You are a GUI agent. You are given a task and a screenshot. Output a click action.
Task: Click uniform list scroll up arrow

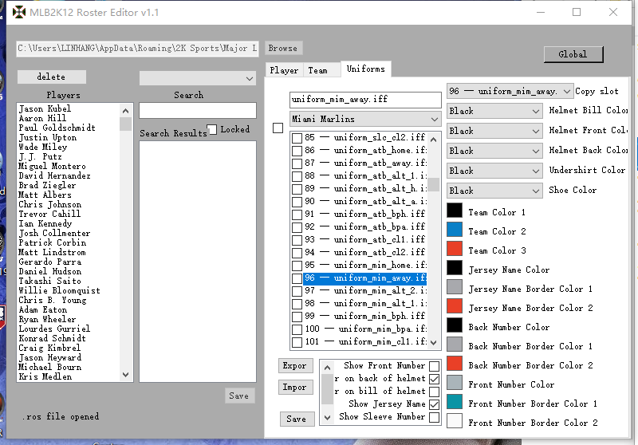433,140
